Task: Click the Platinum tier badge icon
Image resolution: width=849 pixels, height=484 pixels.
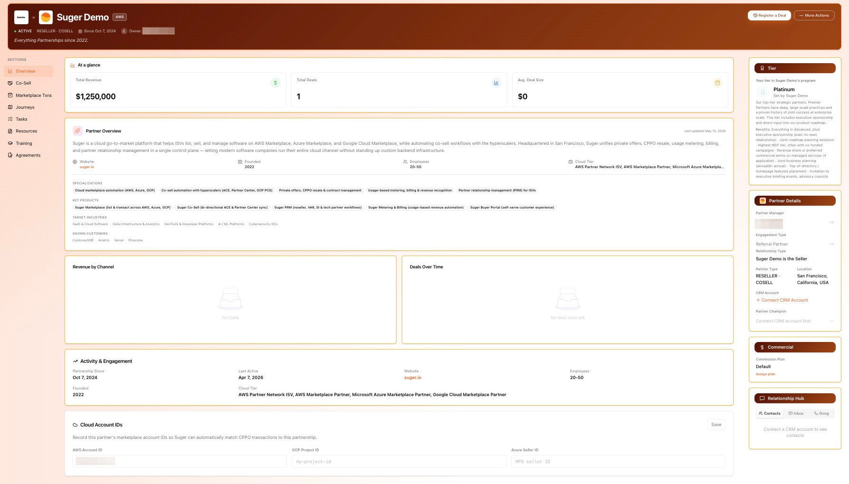Action: (763, 92)
